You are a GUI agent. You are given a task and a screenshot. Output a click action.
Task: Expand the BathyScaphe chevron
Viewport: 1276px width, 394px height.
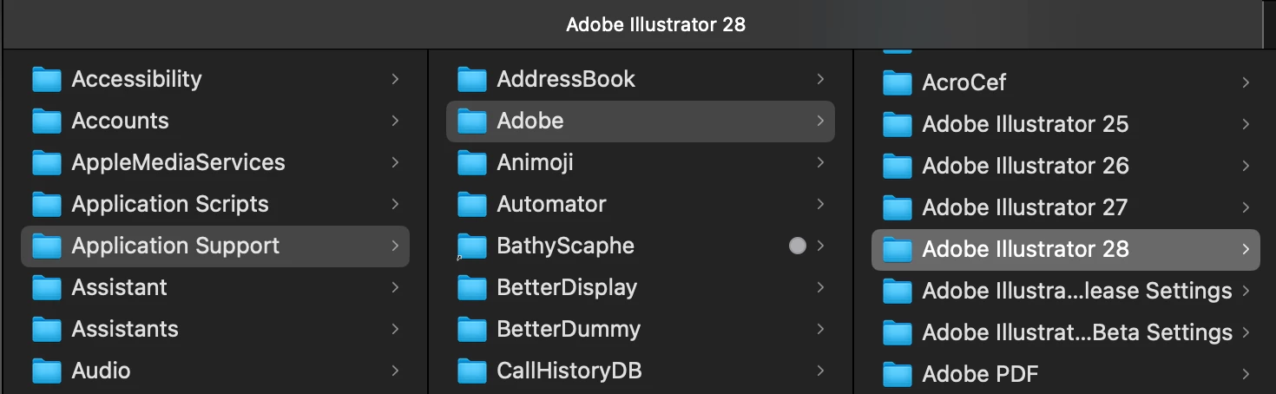coord(820,246)
